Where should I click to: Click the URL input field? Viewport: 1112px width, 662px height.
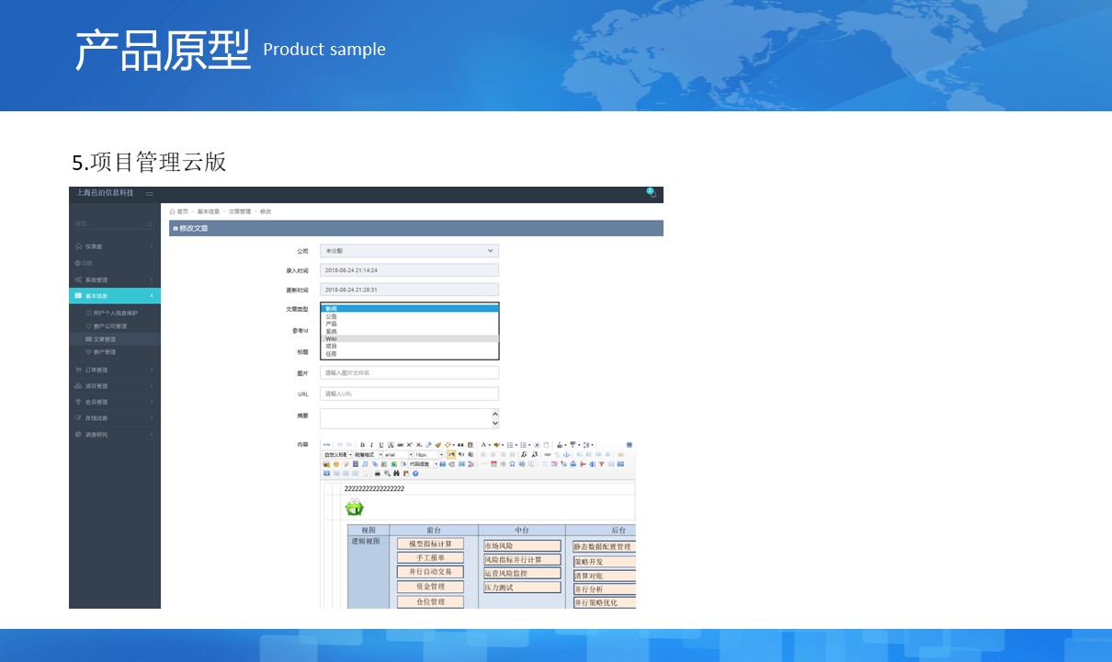click(x=409, y=394)
